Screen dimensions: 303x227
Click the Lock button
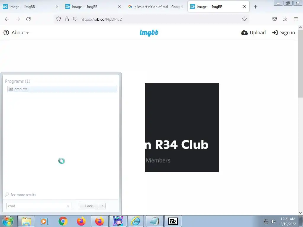pyautogui.click(x=89, y=206)
